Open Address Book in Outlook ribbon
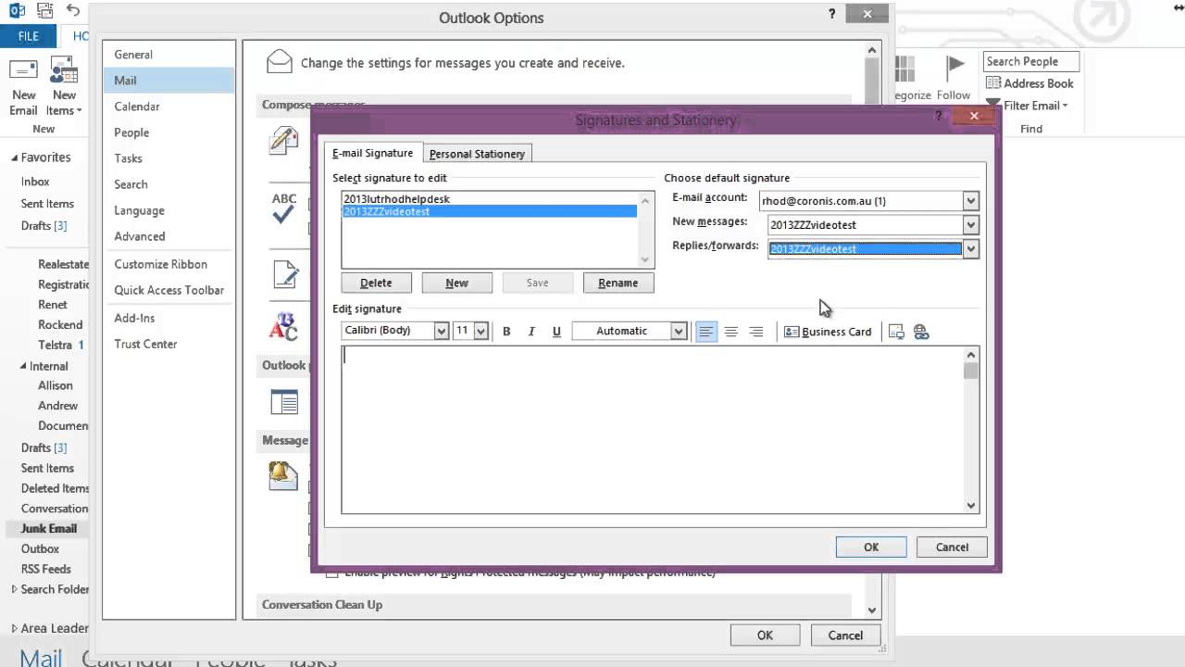This screenshot has height=667, width=1185. [1029, 83]
